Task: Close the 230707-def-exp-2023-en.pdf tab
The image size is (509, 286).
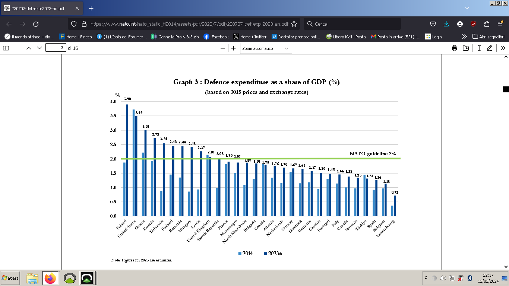Action: click(x=76, y=8)
